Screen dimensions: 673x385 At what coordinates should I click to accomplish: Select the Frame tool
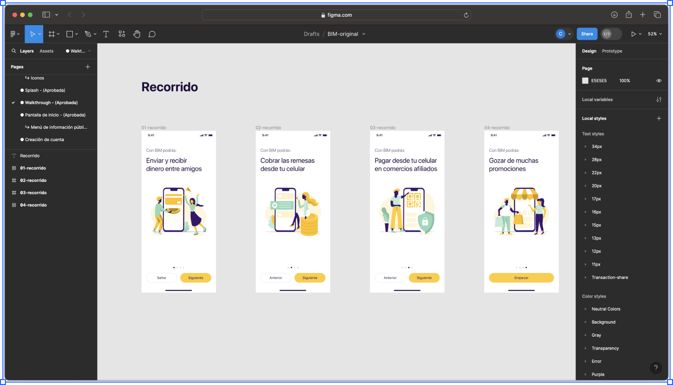click(x=51, y=34)
